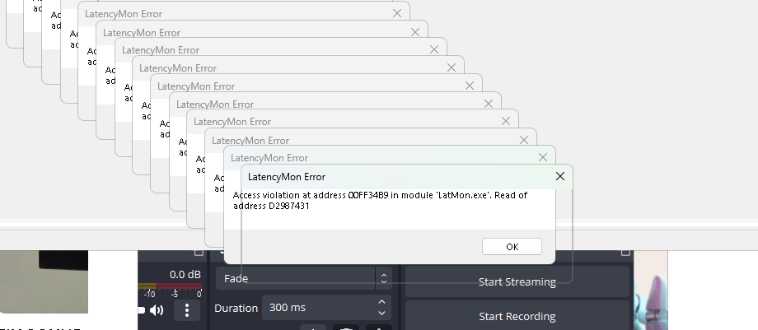The width and height of the screenshot is (758, 330).
Task: Decrease transition Duration with down arrow
Action: [381, 313]
